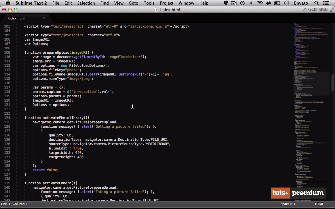Click the heart icon in menu bar
This screenshot has height=209, width=335.
tap(226, 3)
